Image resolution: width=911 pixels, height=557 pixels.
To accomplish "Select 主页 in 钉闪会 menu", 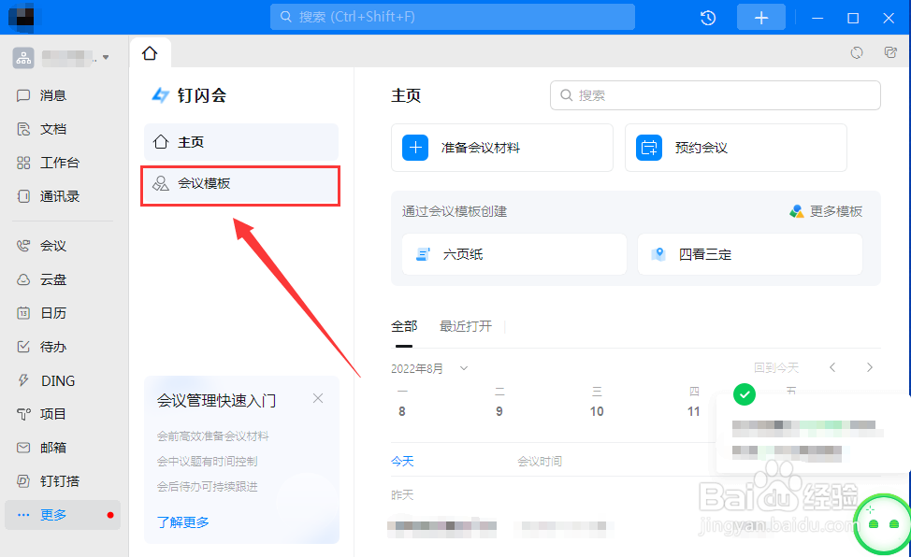I will click(x=241, y=142).
